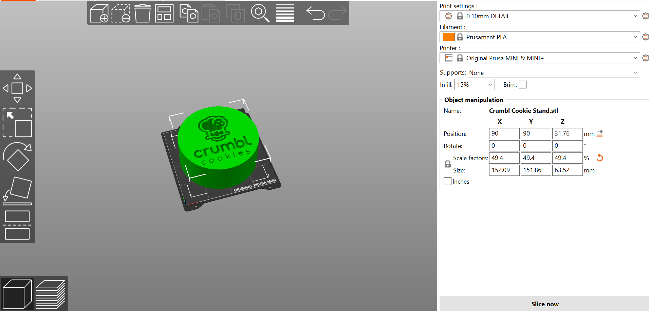Open the Print settings 0.10mm DETAIL dropdown
Screen dimensions: 649x311
(540, 16)
